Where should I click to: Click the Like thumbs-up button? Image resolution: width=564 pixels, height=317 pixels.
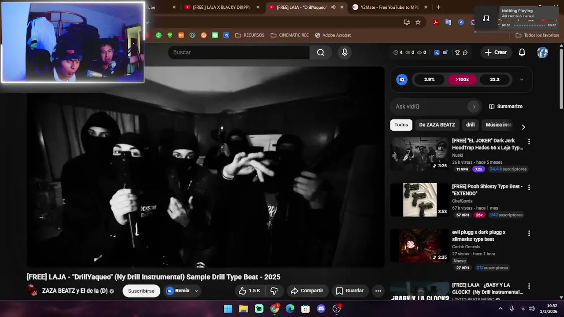point(249,291)
